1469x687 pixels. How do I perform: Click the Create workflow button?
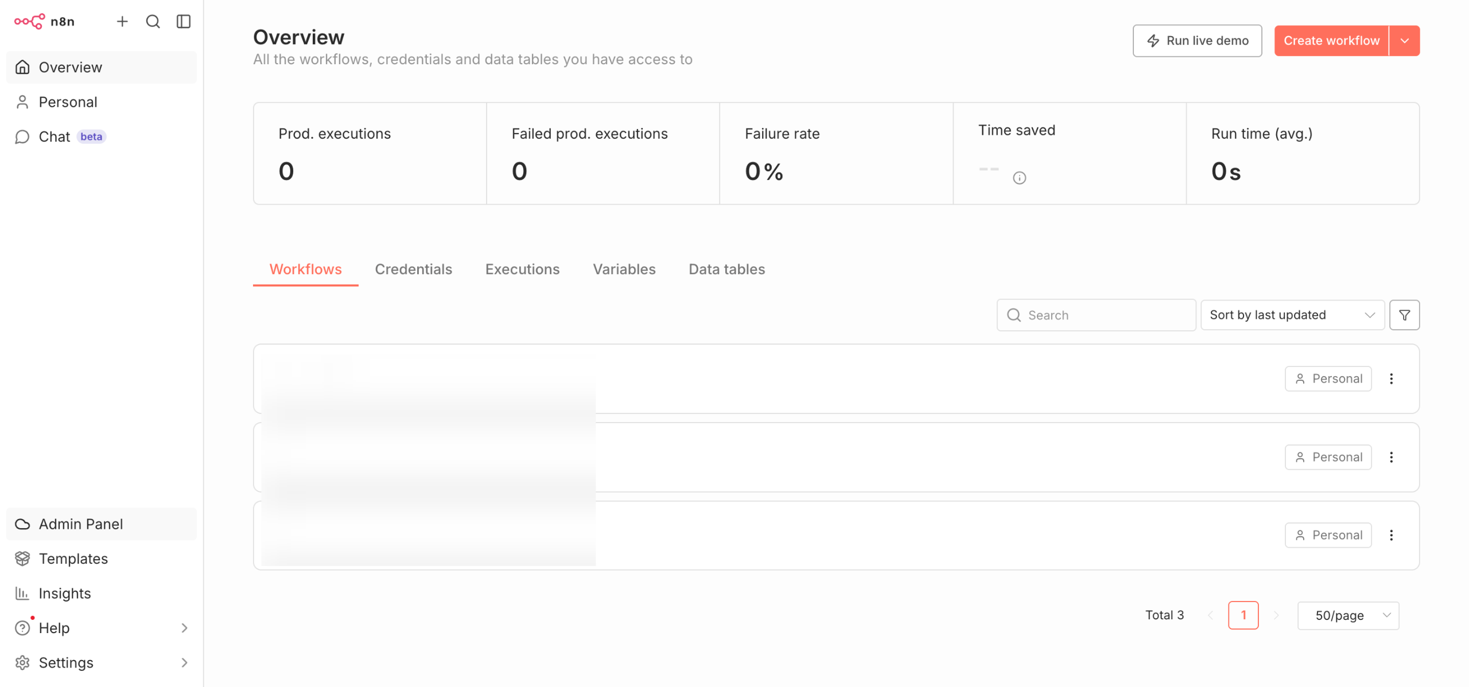pyautogui.click(x=1331, y=41)
